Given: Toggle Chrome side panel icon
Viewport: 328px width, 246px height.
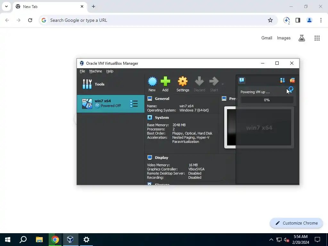Looking at the screenshot, I should 298,20.
